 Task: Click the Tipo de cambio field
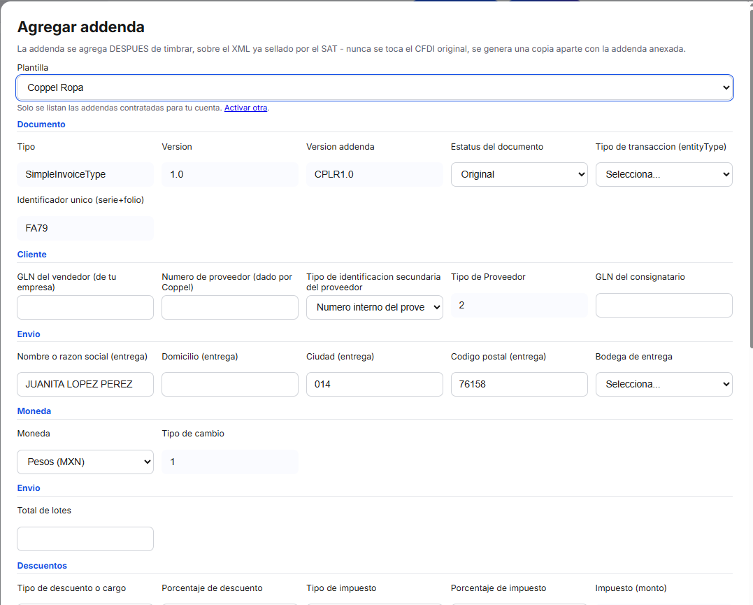tap(230, 462)
